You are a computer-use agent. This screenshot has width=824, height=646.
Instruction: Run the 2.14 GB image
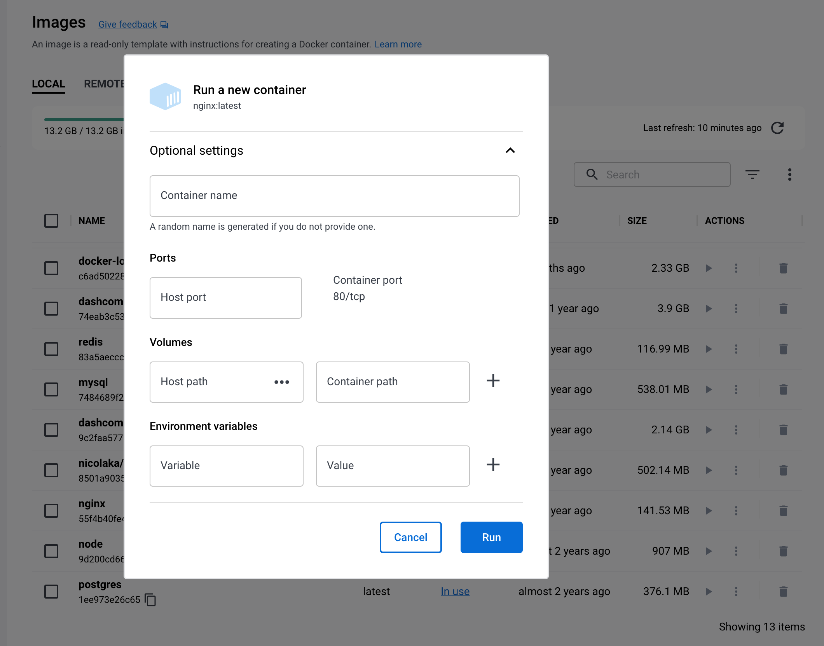[x=709, y=430]
